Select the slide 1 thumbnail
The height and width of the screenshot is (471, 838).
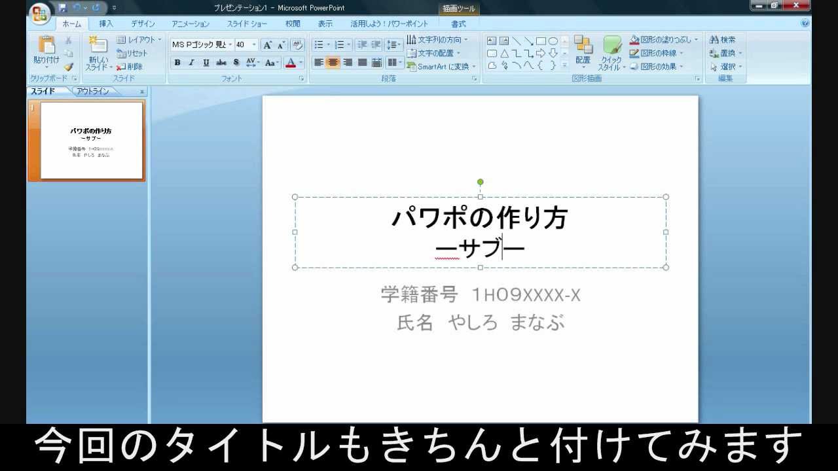(x=92, y=141)
